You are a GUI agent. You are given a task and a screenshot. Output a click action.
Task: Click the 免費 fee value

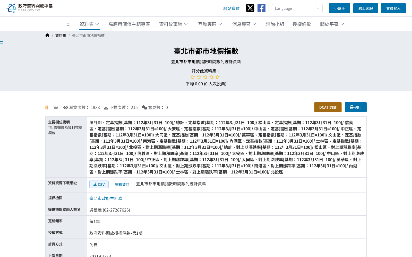[93, 245]
